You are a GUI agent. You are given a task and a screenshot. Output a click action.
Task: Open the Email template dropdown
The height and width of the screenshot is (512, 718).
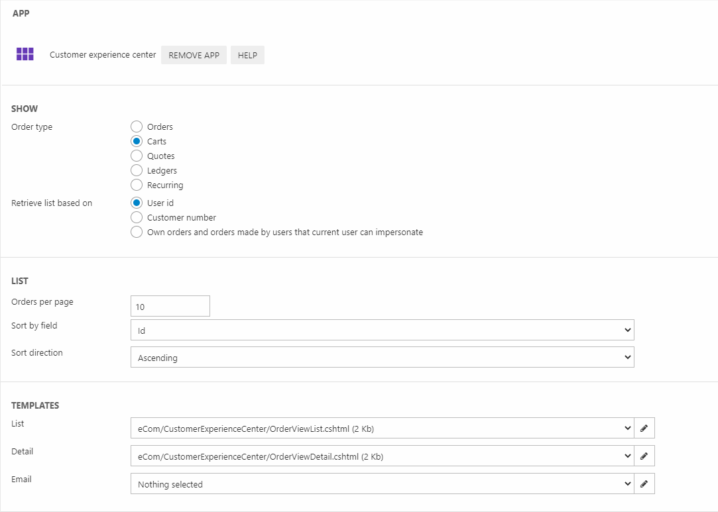coord(382,484)
